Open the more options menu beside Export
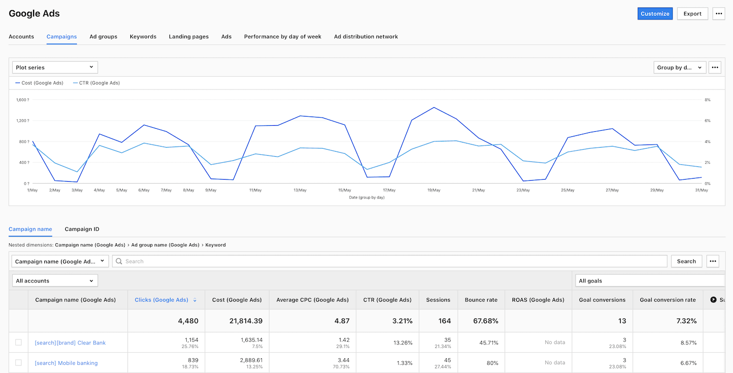 pyautogui.click(x=719, y=13)
